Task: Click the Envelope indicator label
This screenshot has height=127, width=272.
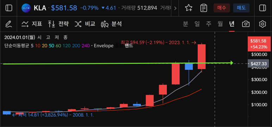Action: click(103, 46)
